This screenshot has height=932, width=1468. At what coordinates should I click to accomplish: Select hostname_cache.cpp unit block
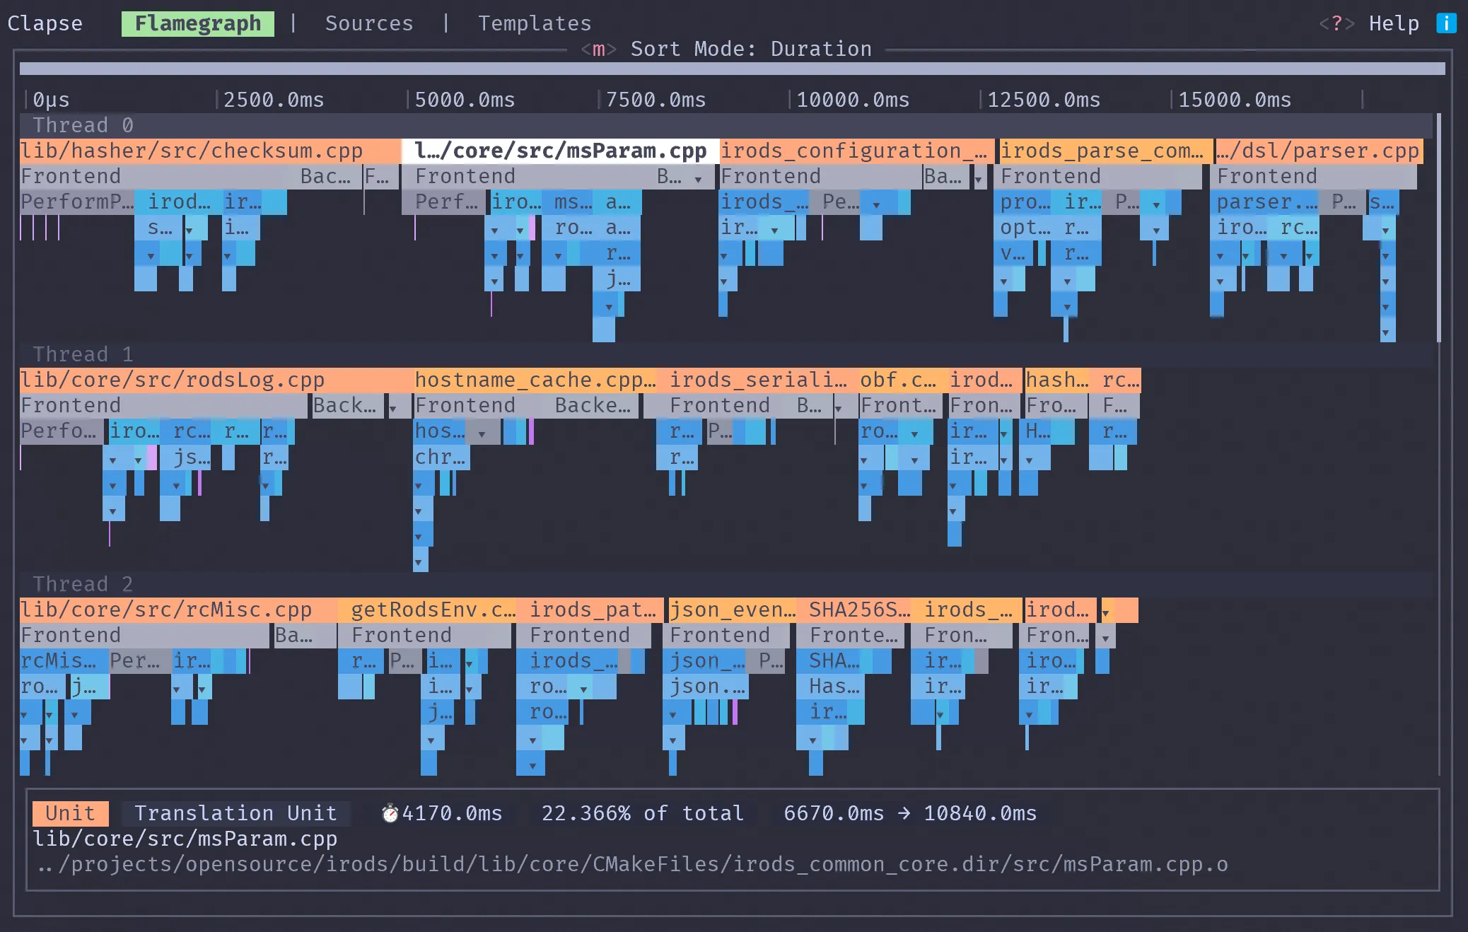point(535,380)
